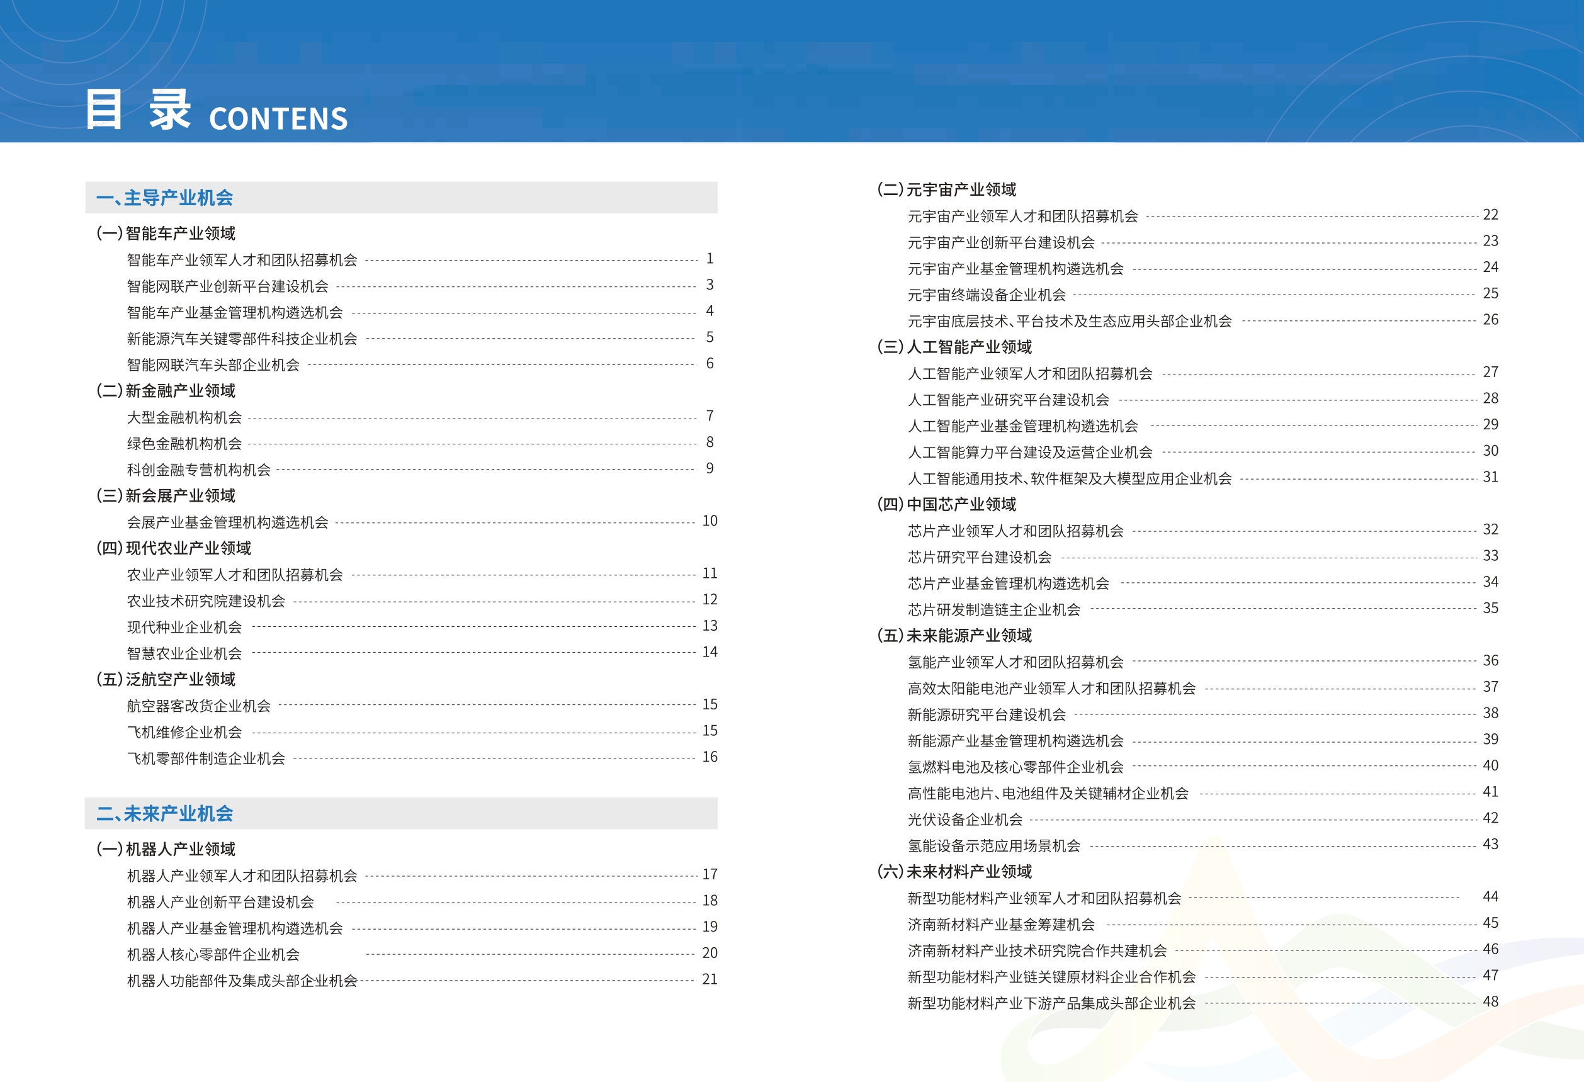Open 芯片研发制造链主企业机会 entry
This screenshot has height=1082, width=1584.
click(x=993, y=610)
